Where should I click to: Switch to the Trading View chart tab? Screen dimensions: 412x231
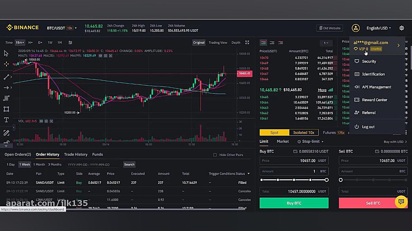(x=218, y=42)
